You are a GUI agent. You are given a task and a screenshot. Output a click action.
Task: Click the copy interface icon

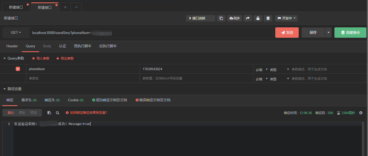pos(221,18)
